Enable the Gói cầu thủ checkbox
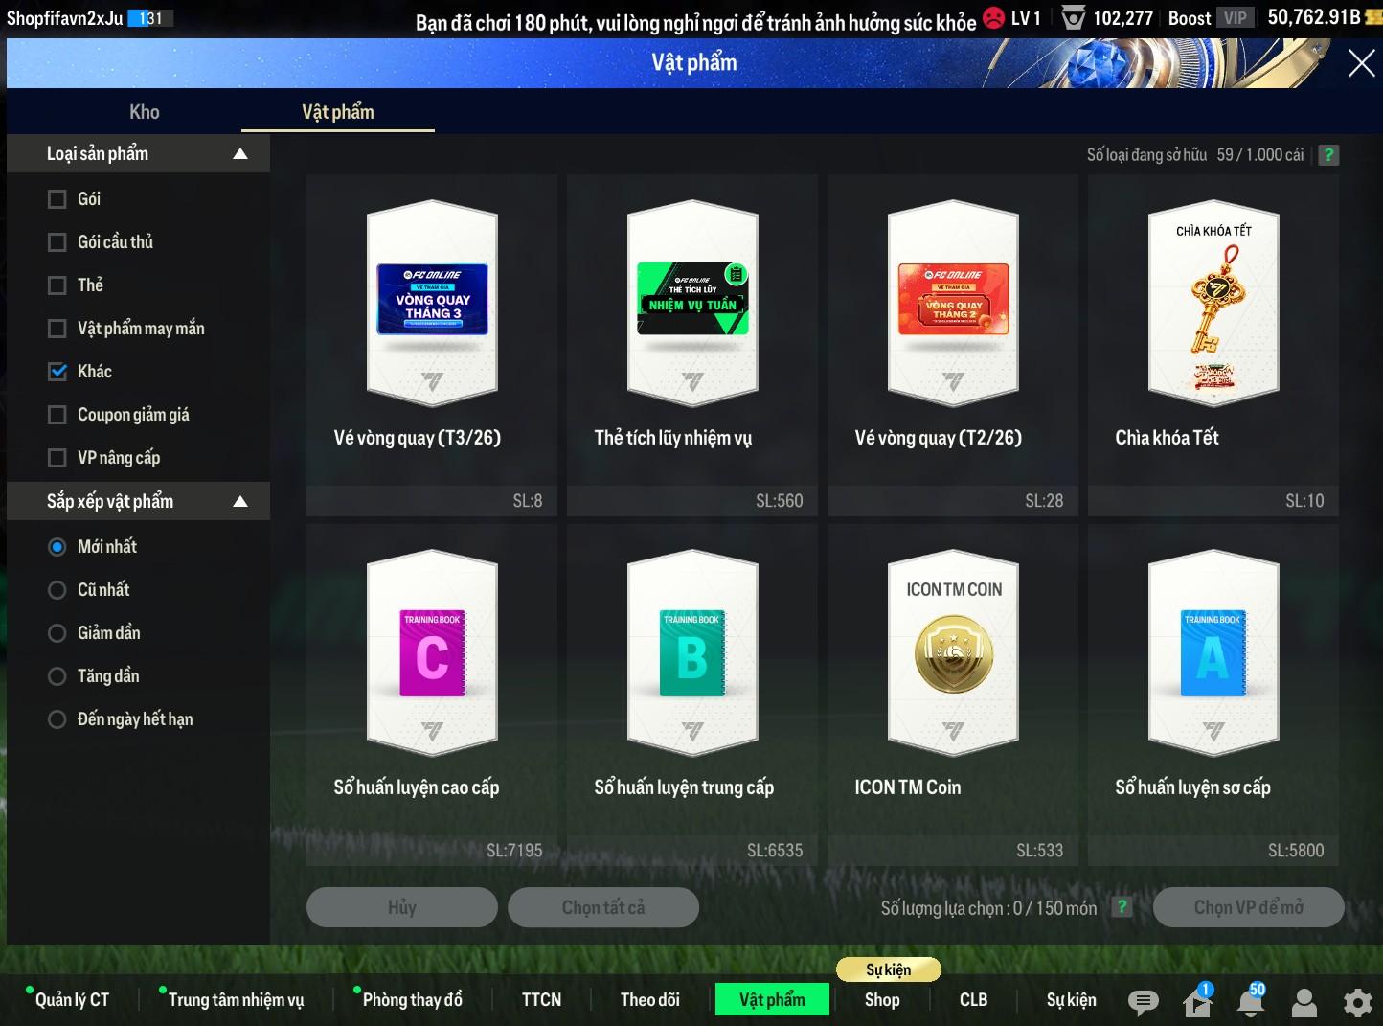The width and height of the screenshot is (1383, 1026). click(x=57, y=242)
